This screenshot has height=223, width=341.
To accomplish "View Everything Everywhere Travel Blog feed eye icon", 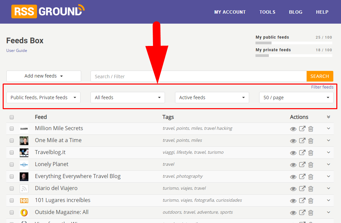I will click(293, 177).
